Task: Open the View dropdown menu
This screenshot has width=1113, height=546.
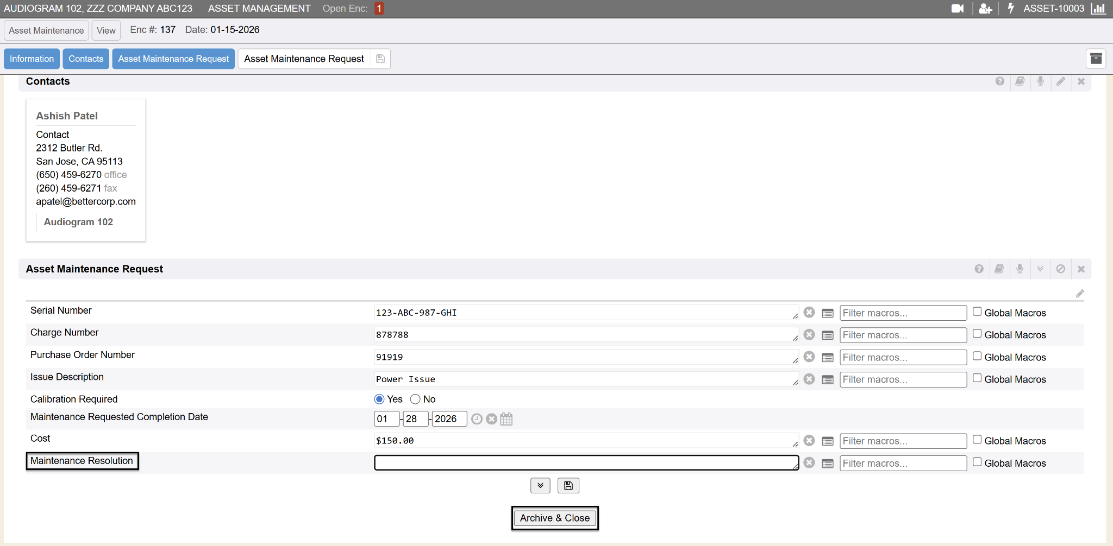Action: [x=106, y=30]
